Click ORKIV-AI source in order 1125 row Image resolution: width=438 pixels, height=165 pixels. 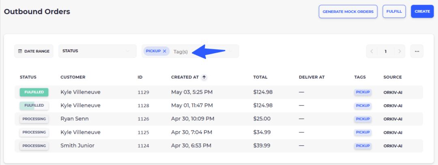click(x=393, y=133)
